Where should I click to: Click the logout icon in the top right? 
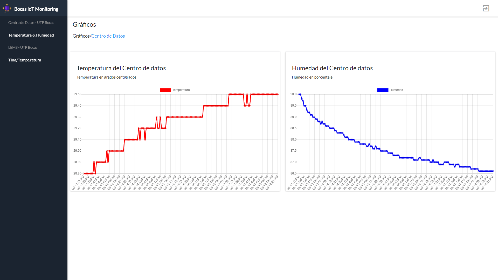point(486,8)
